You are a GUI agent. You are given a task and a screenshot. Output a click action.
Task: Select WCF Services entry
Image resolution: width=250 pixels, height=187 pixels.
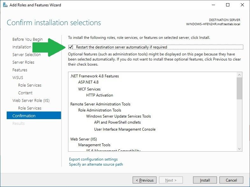click(x=89, y=89)
